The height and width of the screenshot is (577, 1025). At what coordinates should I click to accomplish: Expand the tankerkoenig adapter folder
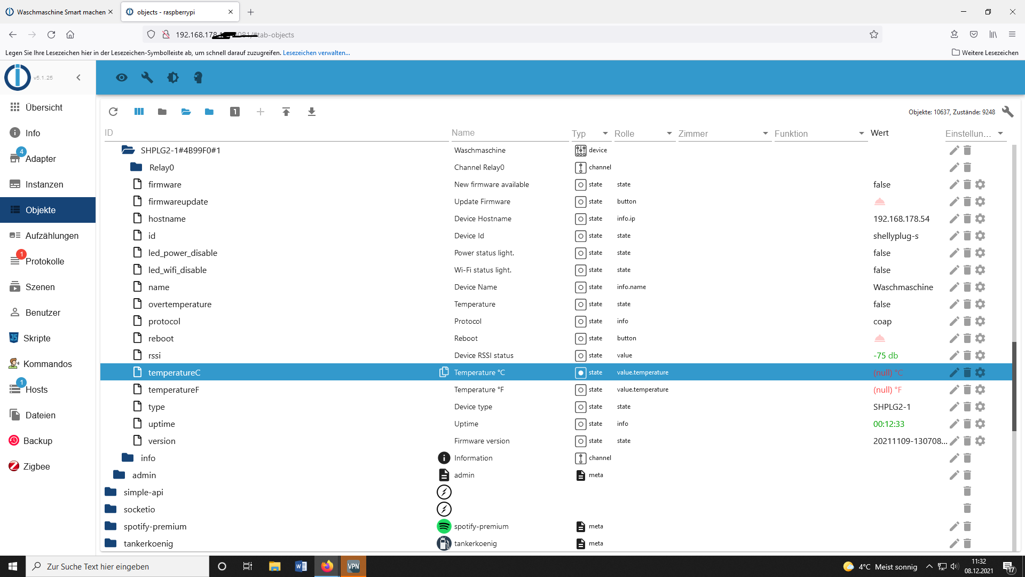click(111, 543)
